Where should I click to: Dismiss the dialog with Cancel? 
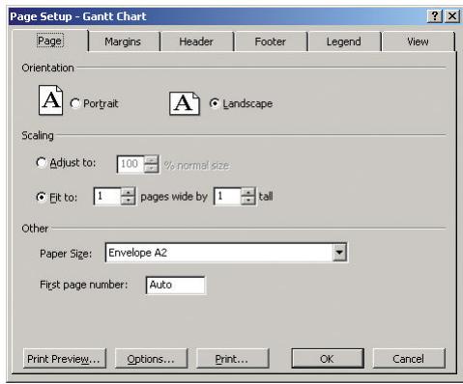pyautogui.click(x=409, y=359)
